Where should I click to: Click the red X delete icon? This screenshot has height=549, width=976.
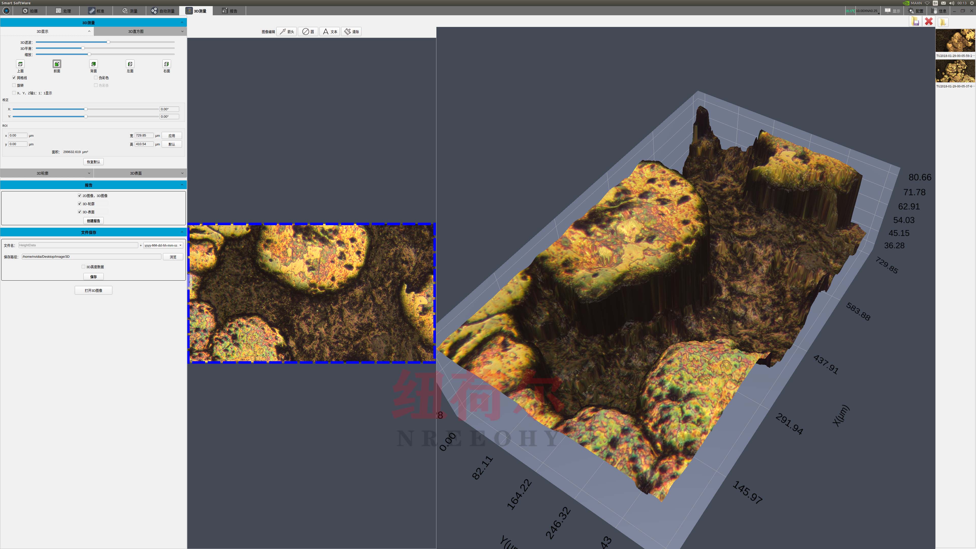pyautogui.click(x=929, y=22)
